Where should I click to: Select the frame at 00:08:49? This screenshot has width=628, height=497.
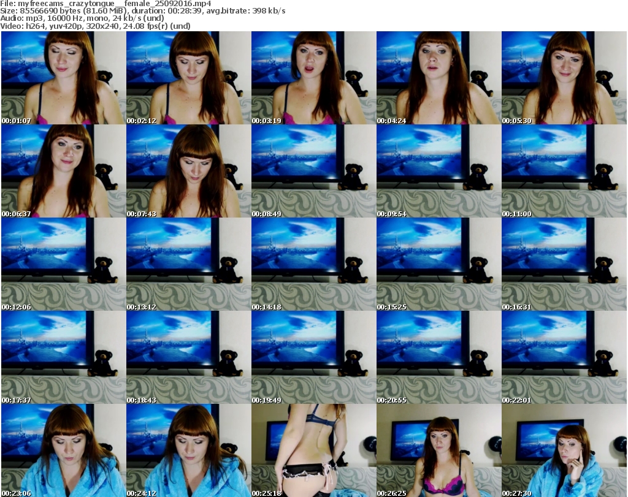(313, 171)
